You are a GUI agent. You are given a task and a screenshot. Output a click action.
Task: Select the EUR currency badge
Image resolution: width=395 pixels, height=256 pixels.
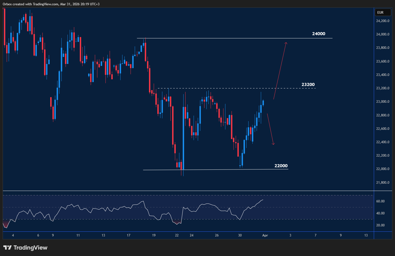[383, 12]
